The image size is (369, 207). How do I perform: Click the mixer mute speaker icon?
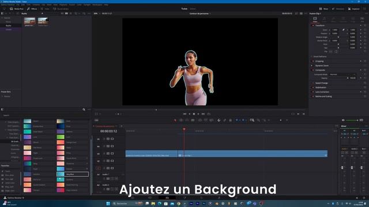(343, 120)
